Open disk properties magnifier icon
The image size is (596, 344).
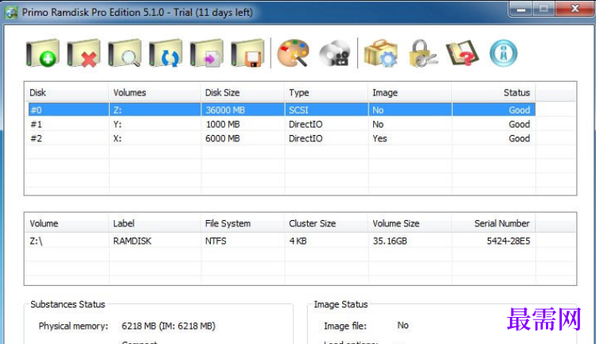[125, 53]
